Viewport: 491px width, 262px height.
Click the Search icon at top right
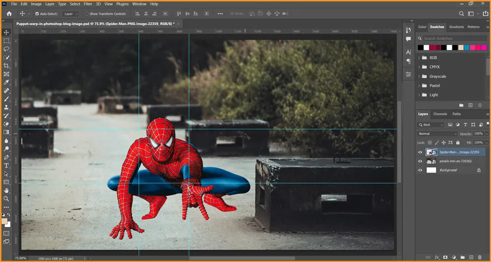pyautogui.click(x=461, y=14)
